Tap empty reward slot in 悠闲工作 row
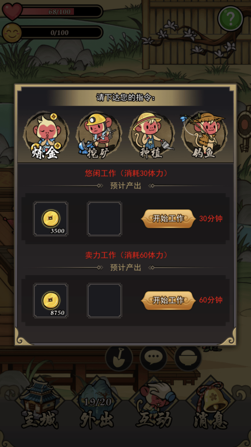 point(104,218)
